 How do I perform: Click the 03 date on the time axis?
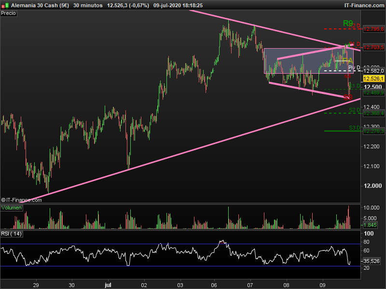(x=180, y=285)
